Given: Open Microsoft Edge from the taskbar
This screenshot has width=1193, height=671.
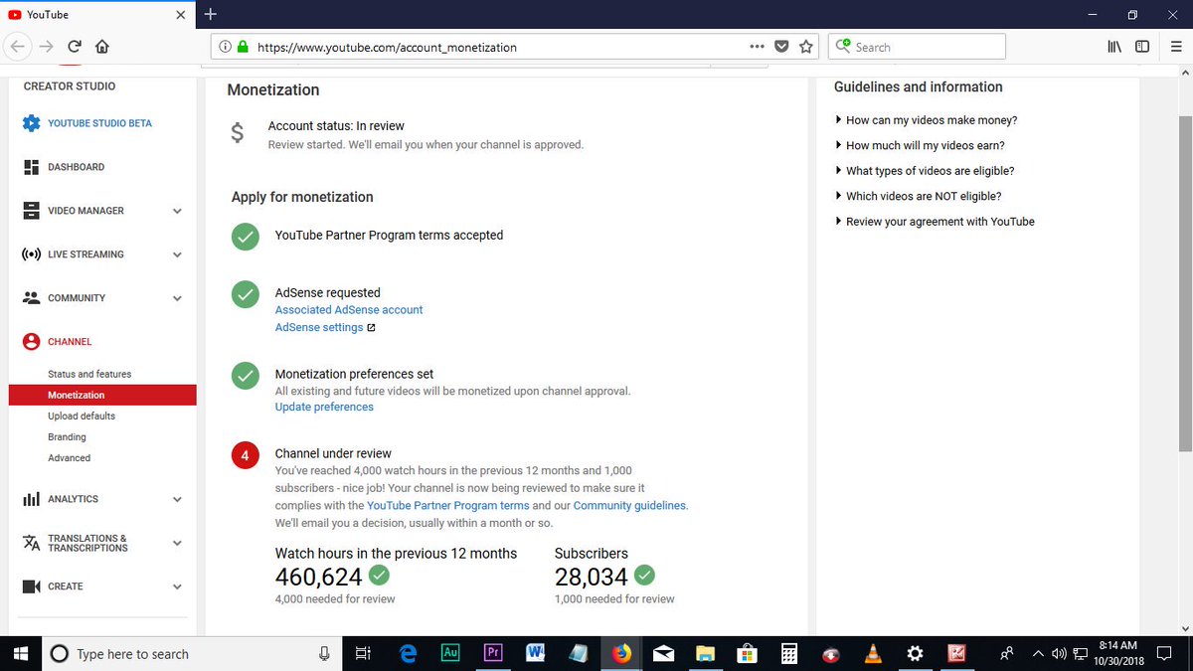Looking at the screenshot, I should (x=407, y=653).
